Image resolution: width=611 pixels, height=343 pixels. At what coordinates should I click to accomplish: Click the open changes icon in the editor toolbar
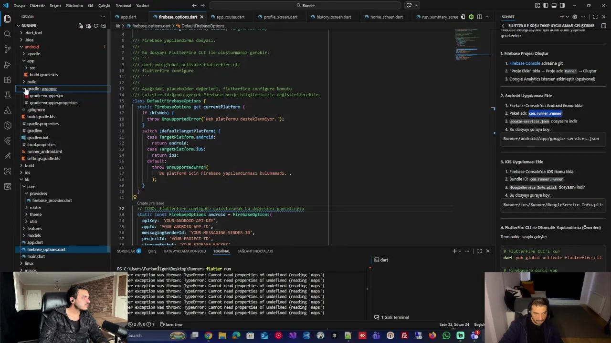point(464,17)
